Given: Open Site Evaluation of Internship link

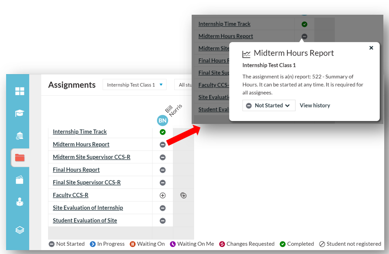Looking at the screenshot, I should click(x=88, y=208).
